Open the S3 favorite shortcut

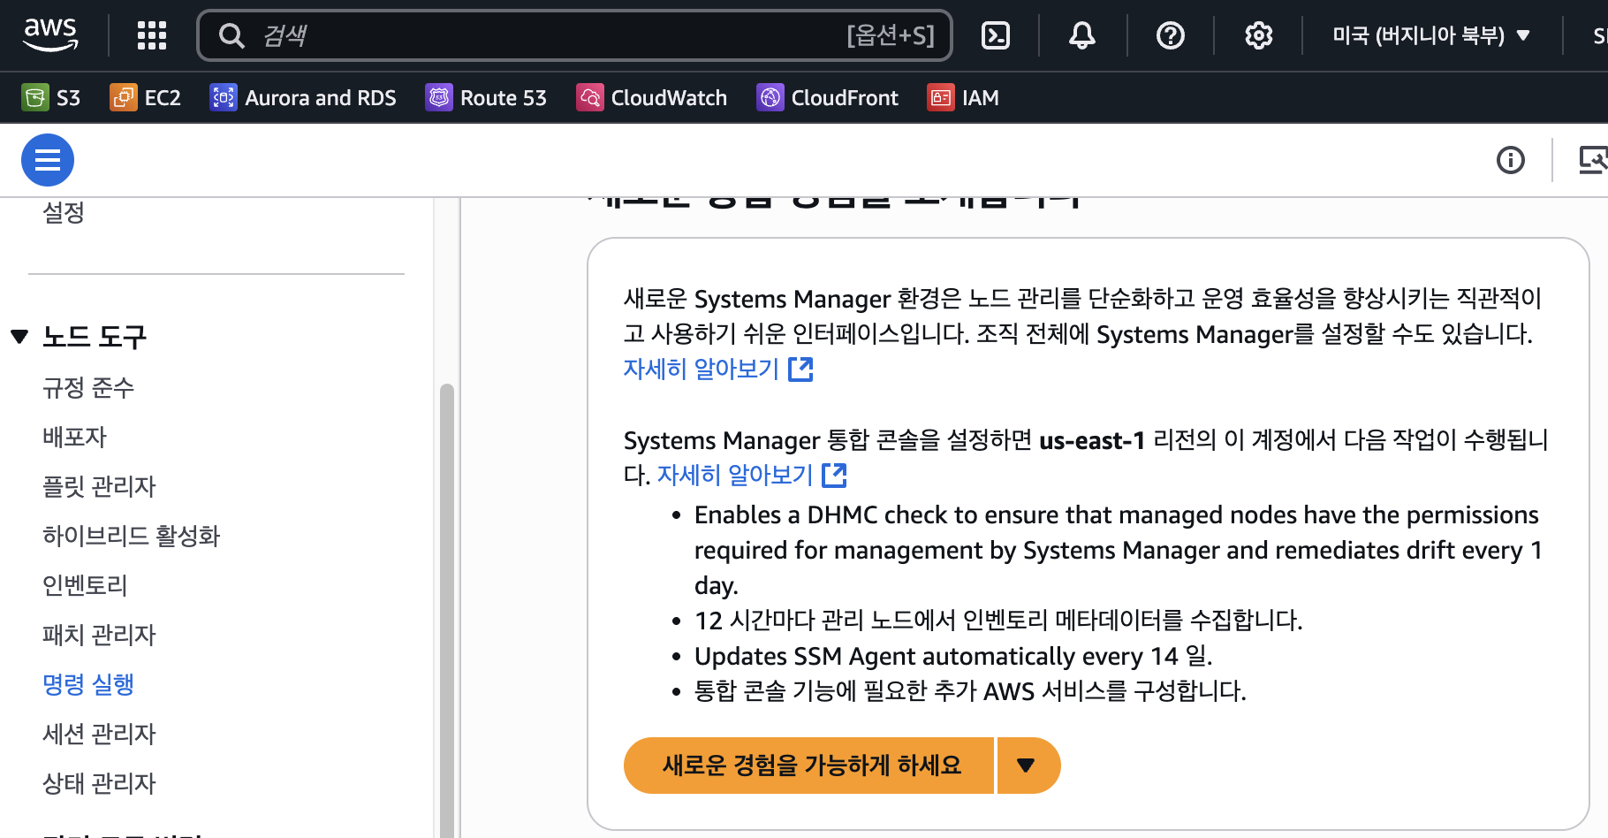pyautogui.click(x=51, y=97)
